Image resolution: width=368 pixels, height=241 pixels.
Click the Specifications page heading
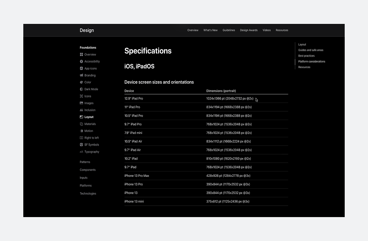(x=148, y=51)
